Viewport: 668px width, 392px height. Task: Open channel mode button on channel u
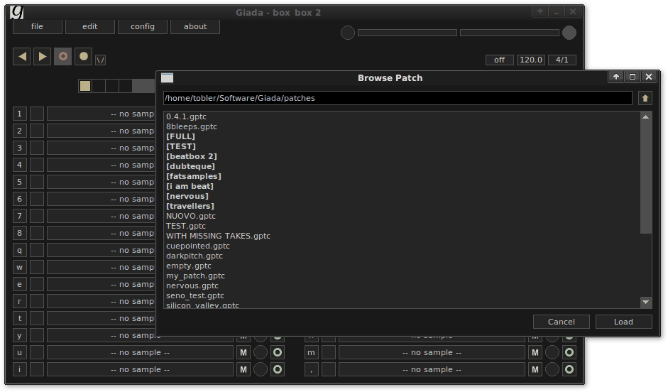point(278,352)
